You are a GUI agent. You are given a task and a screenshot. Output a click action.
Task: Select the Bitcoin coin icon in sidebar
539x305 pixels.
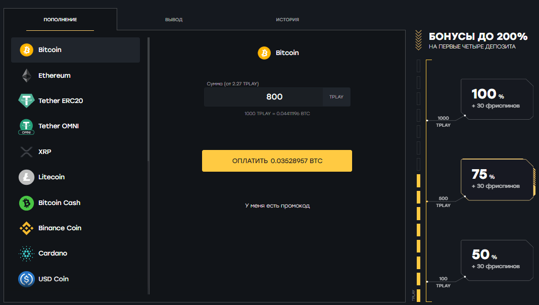pyautogui.click(x=26, y=50)
